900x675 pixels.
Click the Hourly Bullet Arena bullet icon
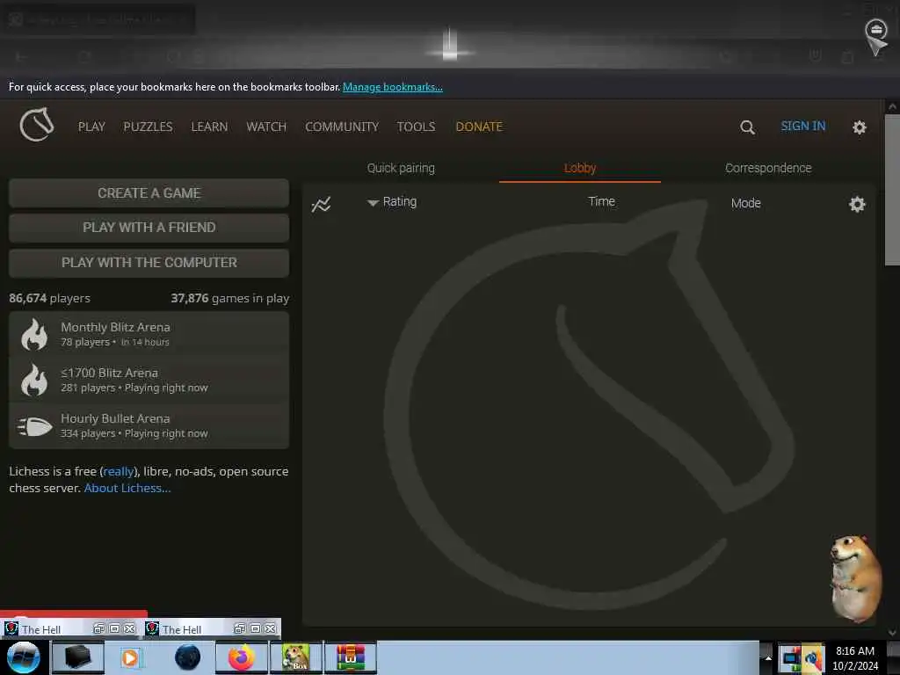34,426
